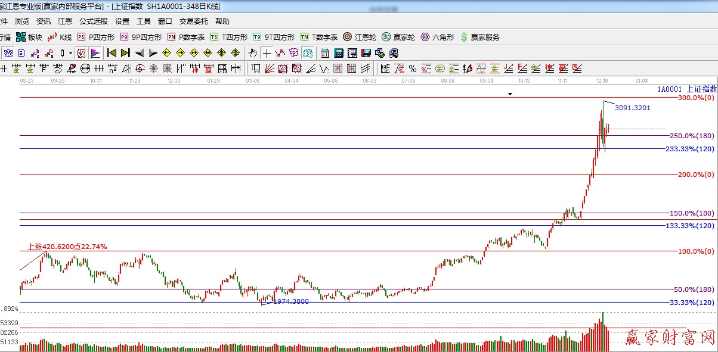This screenshot has height=352, width=718.
Task: Open the 江恩 menu in the menu bar
Action: click(65, 21)
